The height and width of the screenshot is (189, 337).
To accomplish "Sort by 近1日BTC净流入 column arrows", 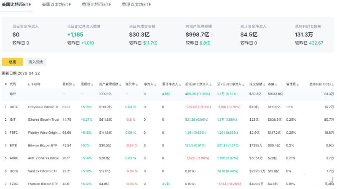I will 211,85.
